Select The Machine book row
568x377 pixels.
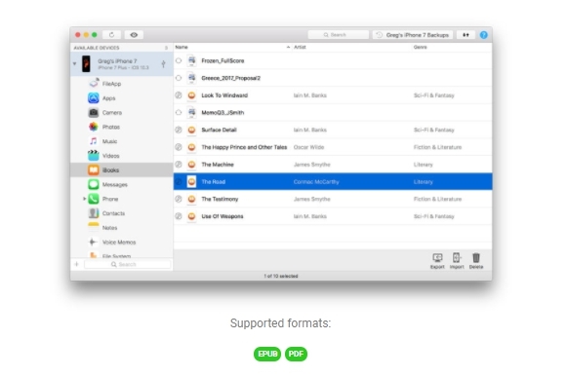333,165
